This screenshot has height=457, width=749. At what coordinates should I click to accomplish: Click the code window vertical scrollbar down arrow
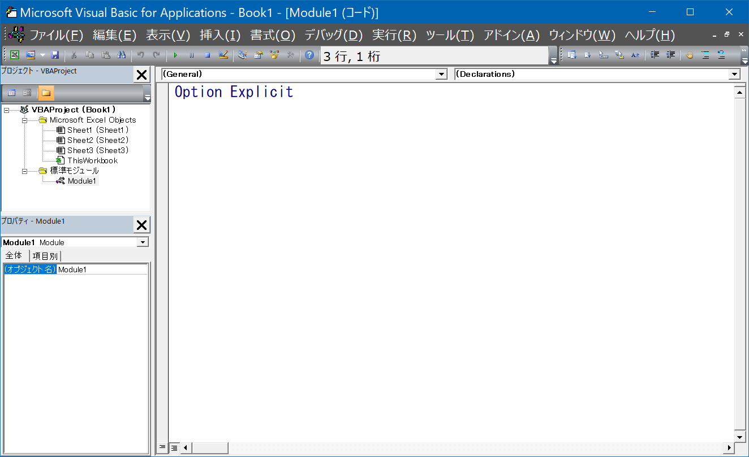(x=740, y=437)
